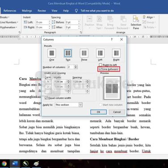Open the Selection Pane
The image size is (168, 168).
[x=136, y=22]
